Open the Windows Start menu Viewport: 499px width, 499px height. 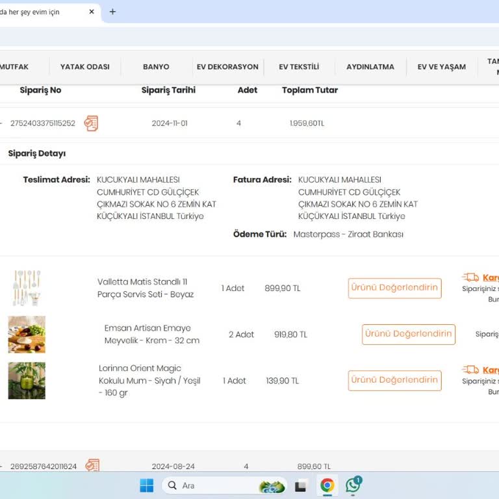pos(147,485)
